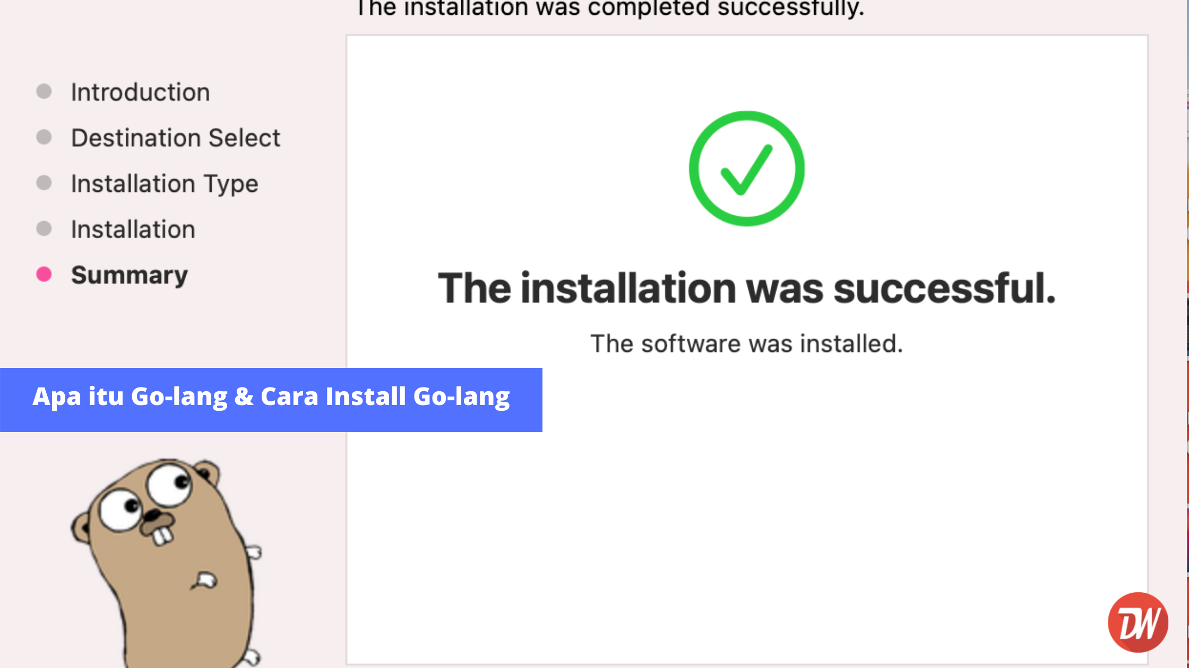Select the Introduction step label

tap(141, 92)
